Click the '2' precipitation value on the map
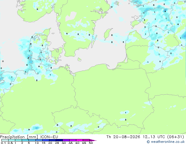 [x=28, y=58]
